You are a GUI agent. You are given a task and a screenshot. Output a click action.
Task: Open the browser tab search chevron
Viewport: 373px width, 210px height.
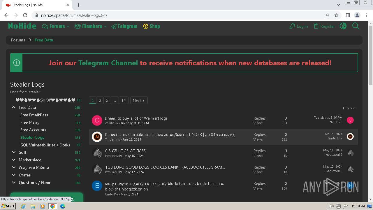[338, 5]
